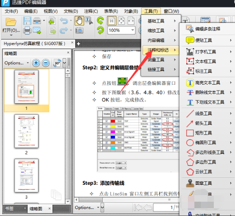Open the 100% zoom level dropdown

tap(133, 30)
